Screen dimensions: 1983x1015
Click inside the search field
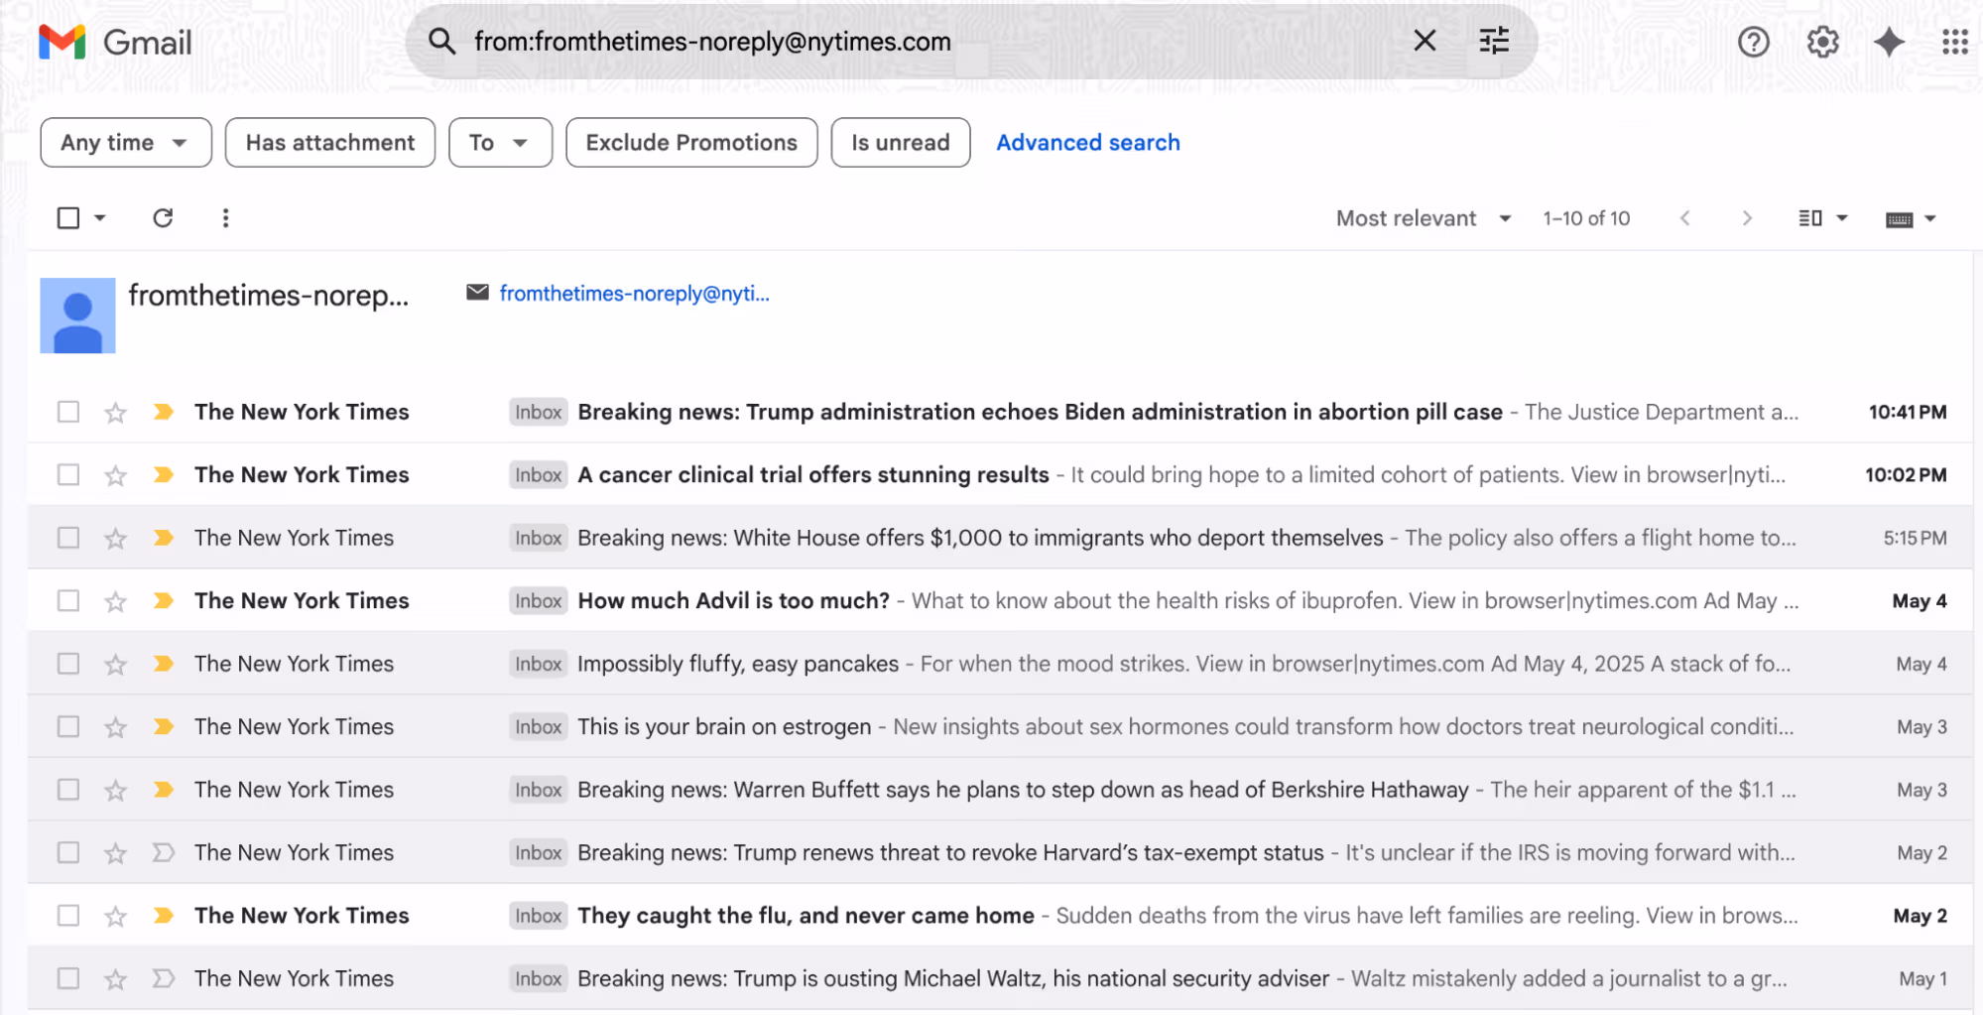coord(893,42)
